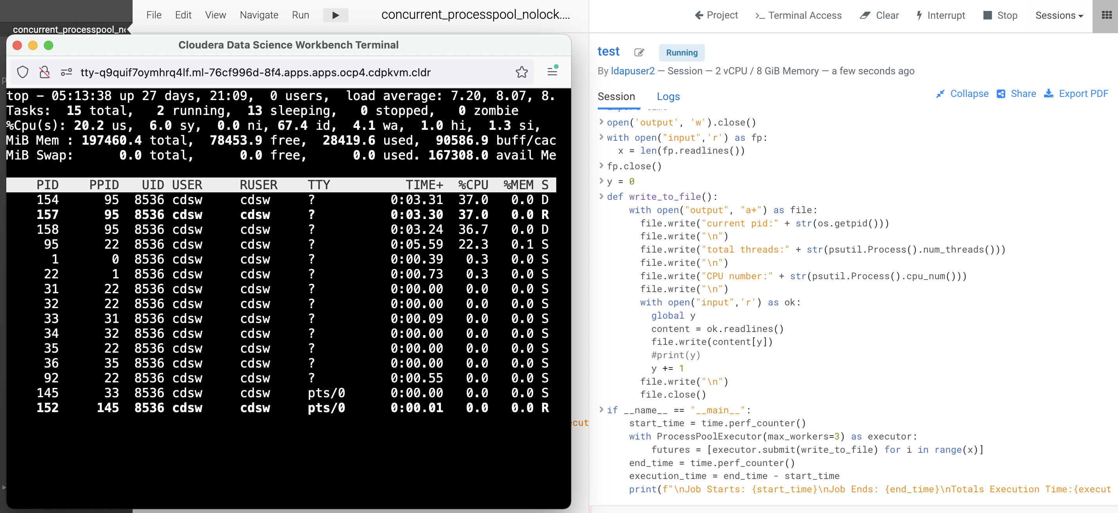Switch to the Logs tab
Image resolution: width=1118 pixels, height=513 pixels.
click(668, 96)
